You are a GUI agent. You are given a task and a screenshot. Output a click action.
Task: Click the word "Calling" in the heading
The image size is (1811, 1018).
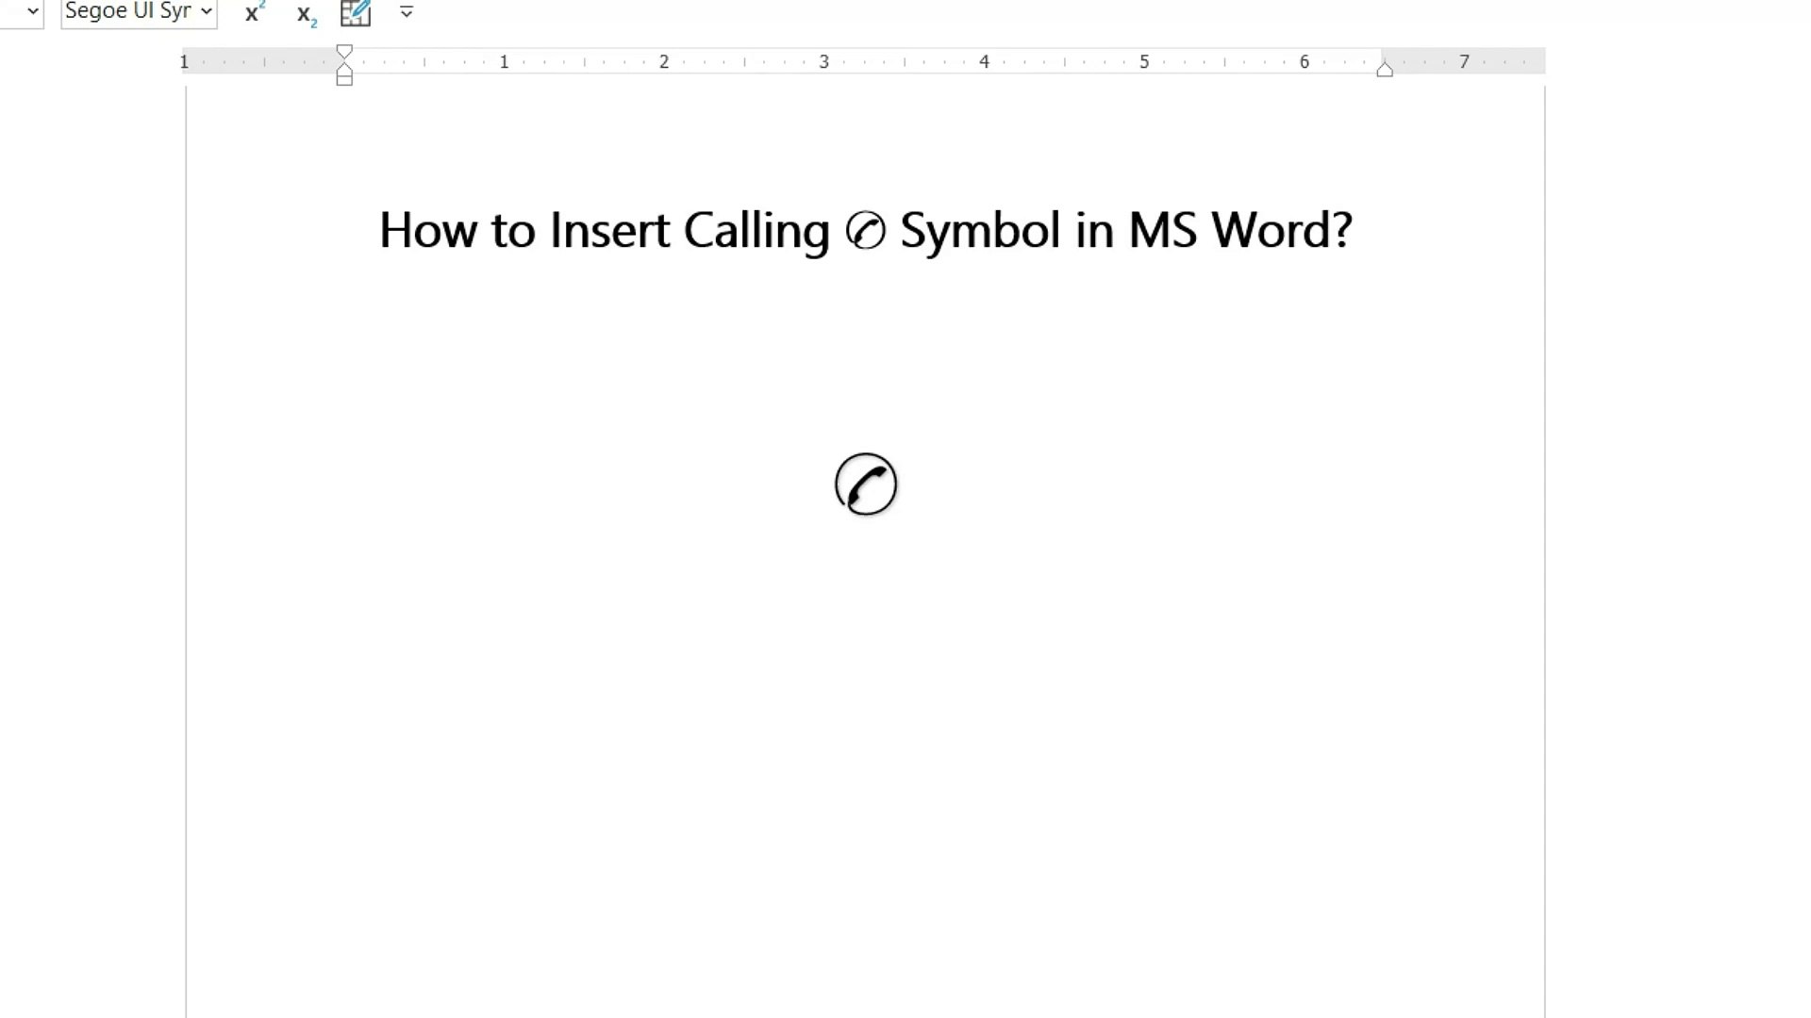pyautogui.click(x=756, y=231)
